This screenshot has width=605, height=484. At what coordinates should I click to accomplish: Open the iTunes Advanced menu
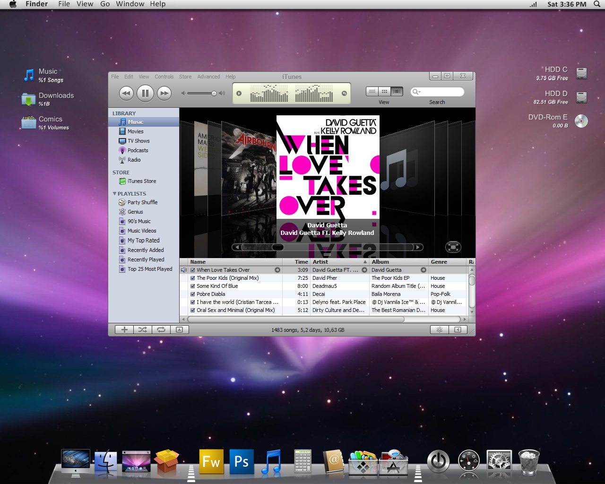208,77
